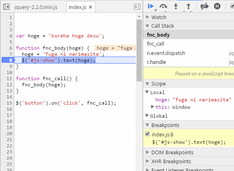The image size is (234, 171).
Task: Close the index.js tab
Action: point(91,7)
